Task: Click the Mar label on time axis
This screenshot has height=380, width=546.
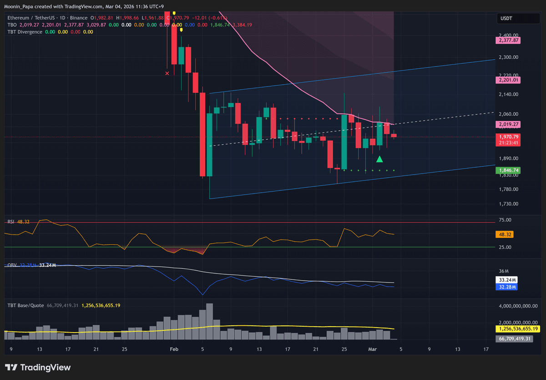Action: [x=373, y=349]
